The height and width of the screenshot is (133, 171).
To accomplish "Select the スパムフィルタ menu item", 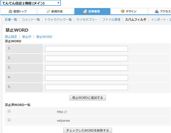I will (135, 19).
